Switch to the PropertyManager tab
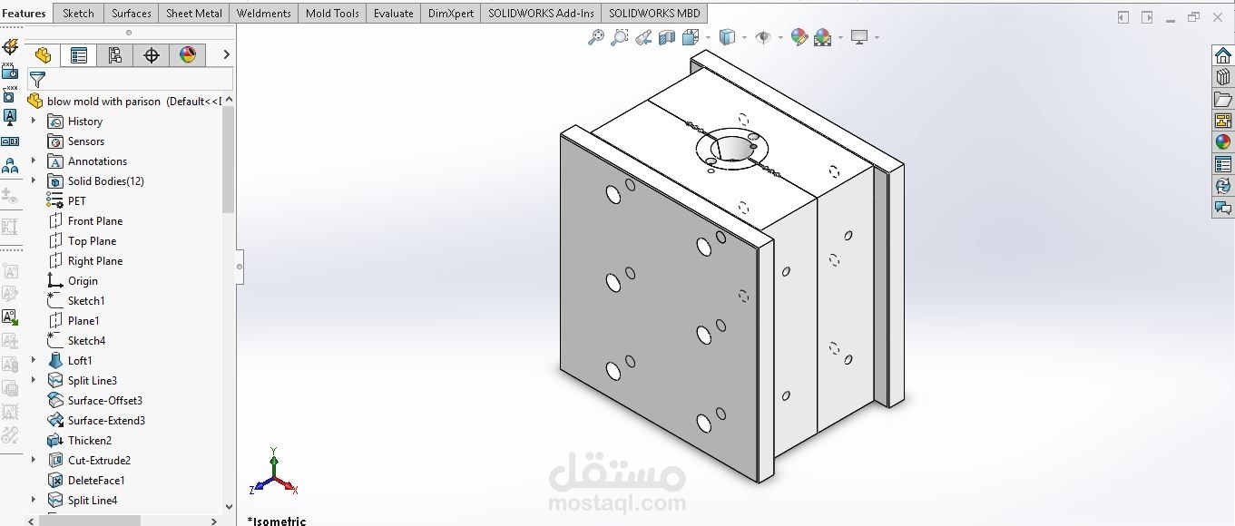This screenshot has height=526, width=1235. coord(79,55)
